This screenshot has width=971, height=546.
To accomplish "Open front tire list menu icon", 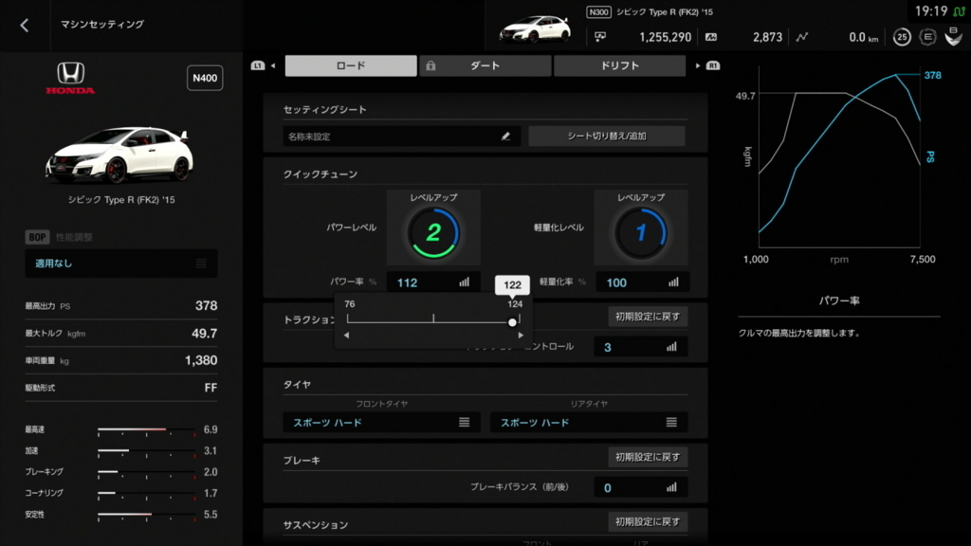I will coord(464,422).
